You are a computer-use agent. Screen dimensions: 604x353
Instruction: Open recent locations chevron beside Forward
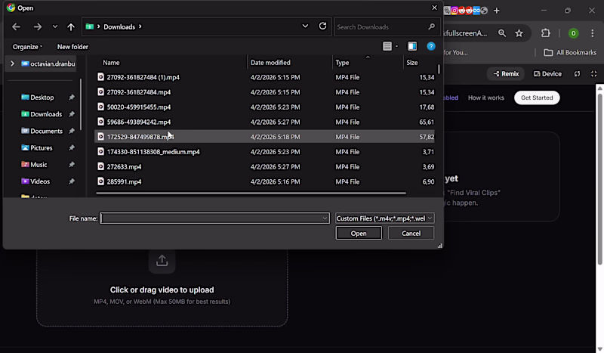coord(54,26)
